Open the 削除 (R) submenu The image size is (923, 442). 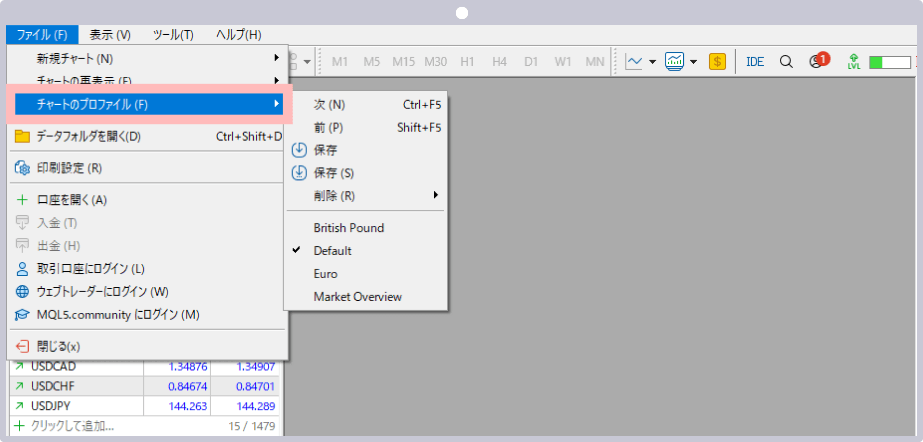(366, 196)
